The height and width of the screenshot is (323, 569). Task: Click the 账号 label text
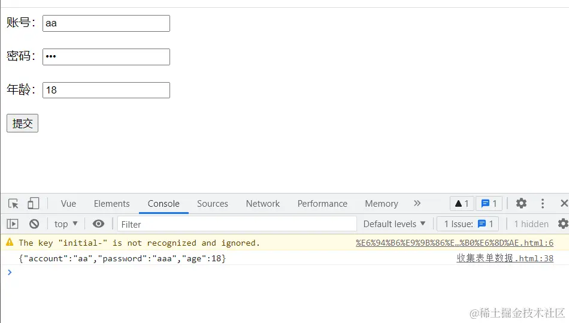tap(21, 23)
